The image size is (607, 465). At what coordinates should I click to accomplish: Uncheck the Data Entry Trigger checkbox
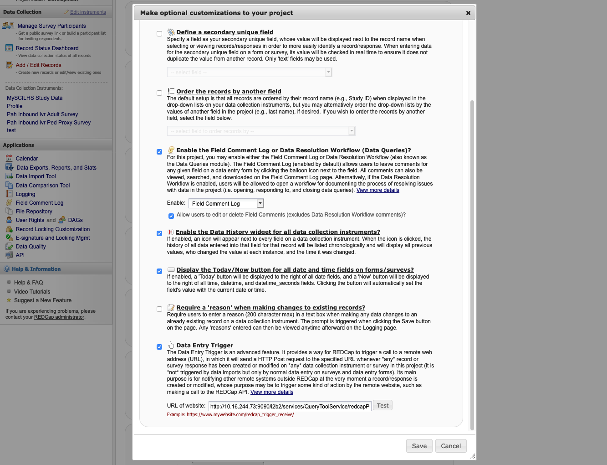[x=159, y=347]
